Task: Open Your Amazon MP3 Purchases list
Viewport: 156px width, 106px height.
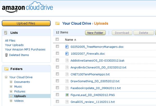Action: tap(25, 50)
